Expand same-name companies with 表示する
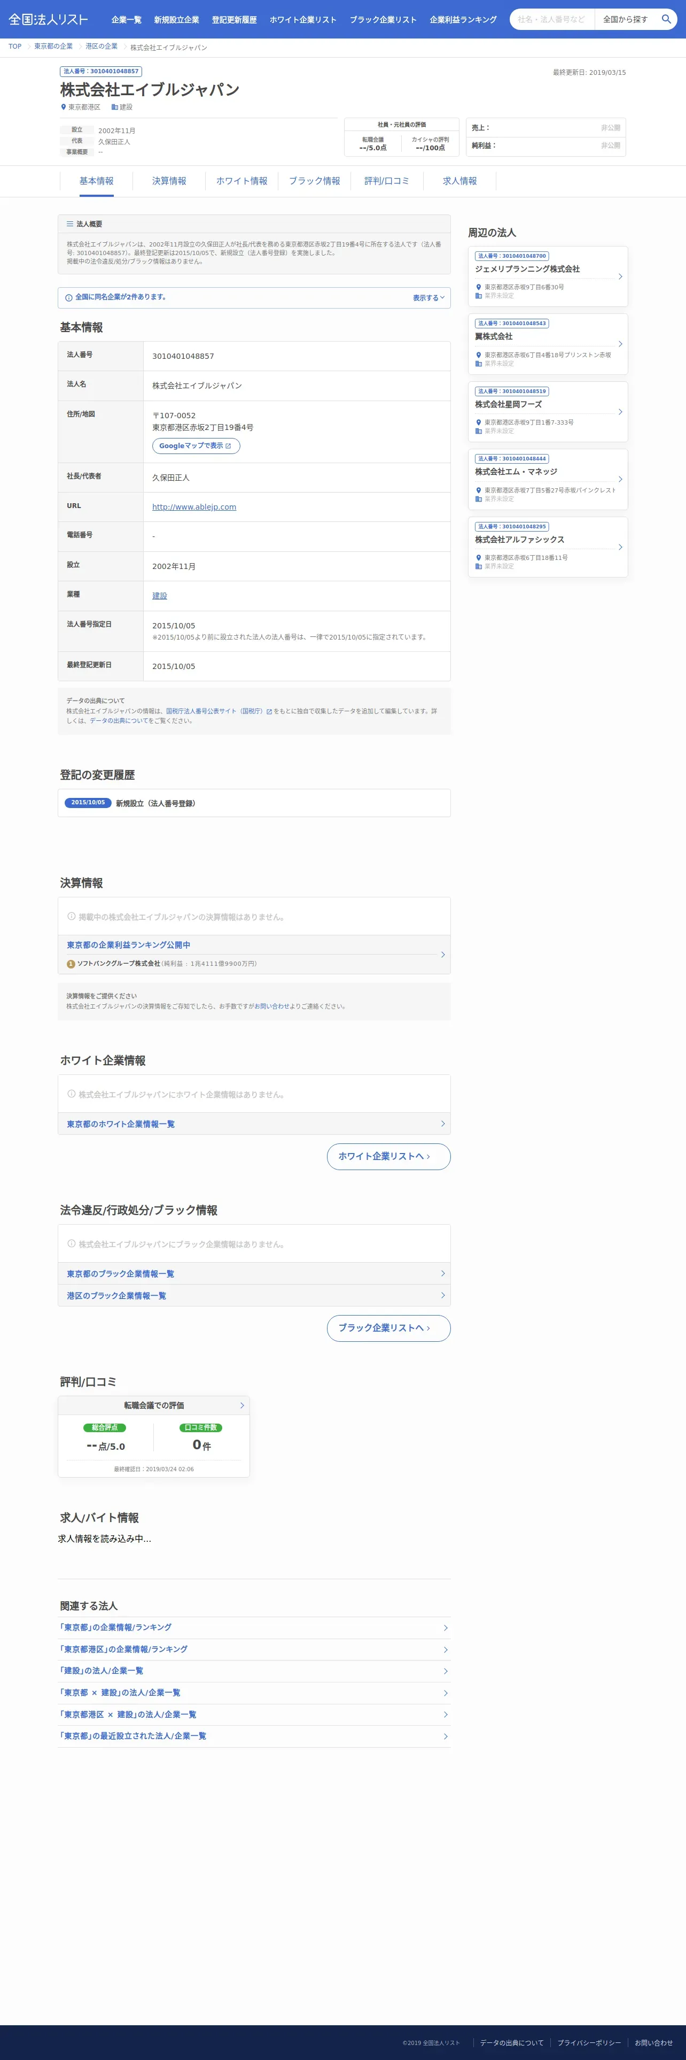The image size is (686, 2060). [429, 297]
